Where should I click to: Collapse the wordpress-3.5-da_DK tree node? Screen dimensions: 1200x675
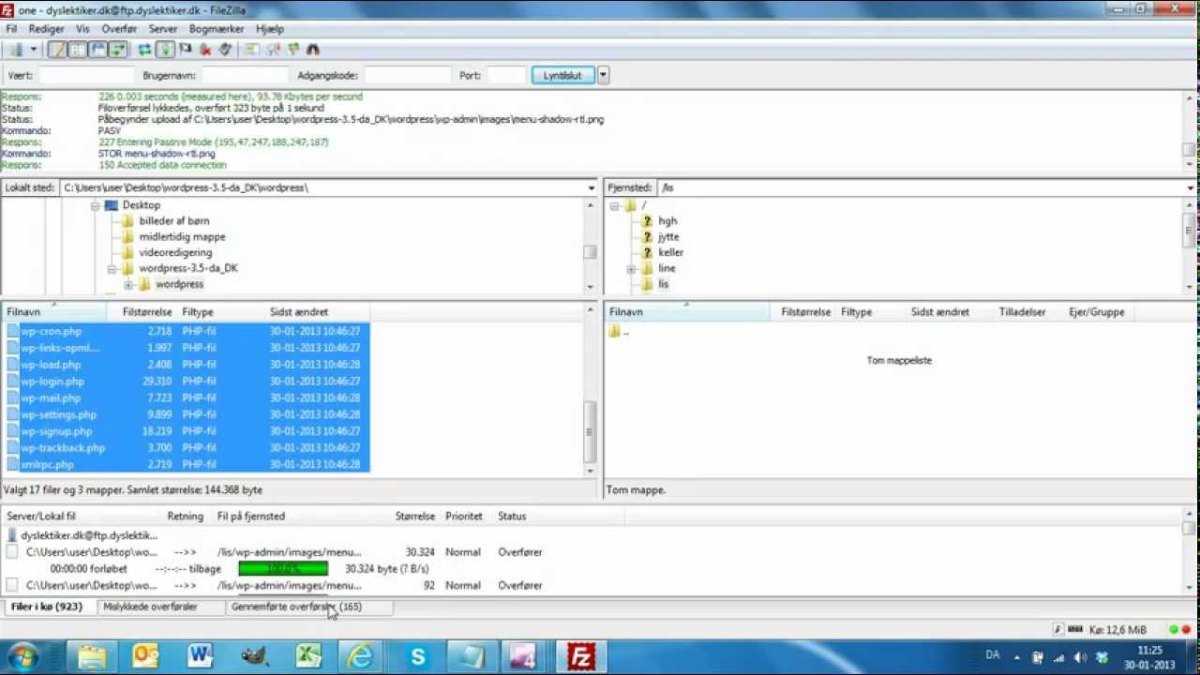[x=112, y=268]
